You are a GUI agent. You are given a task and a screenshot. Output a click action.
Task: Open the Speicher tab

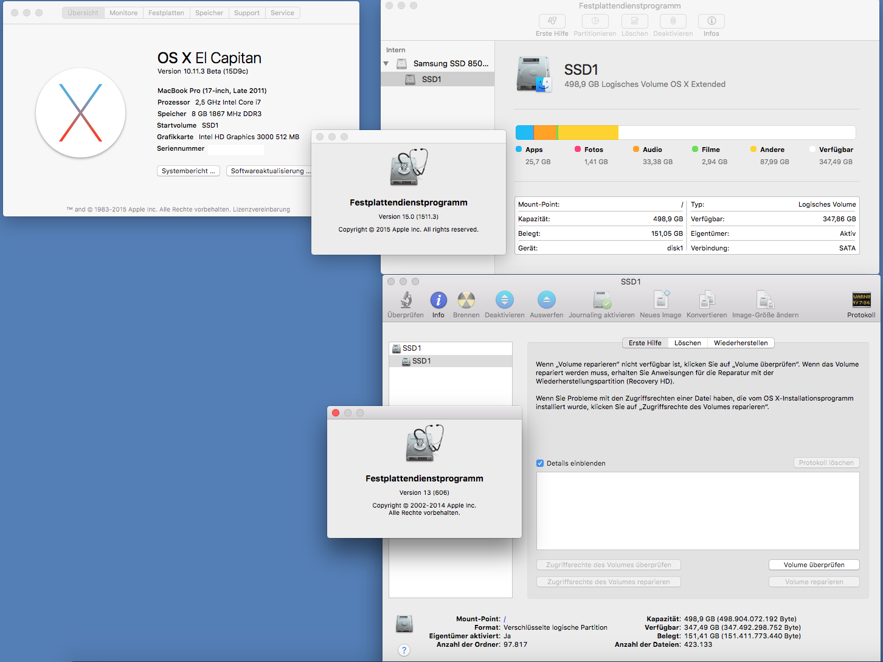click(x=209, y=13)
